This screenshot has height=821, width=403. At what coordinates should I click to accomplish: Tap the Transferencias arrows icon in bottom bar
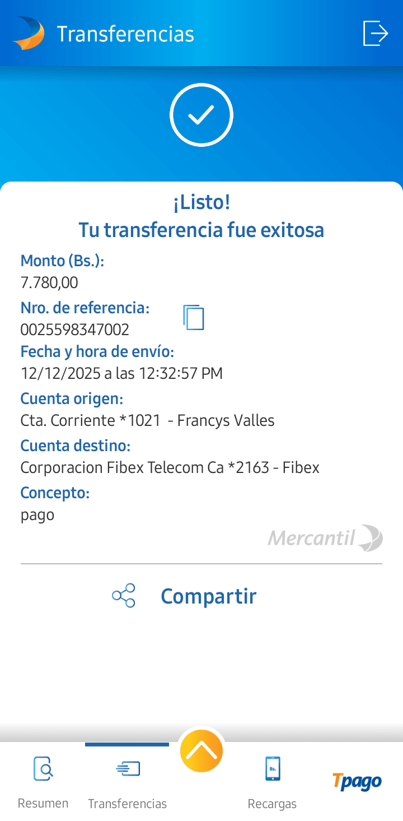(x=128, y=768)
